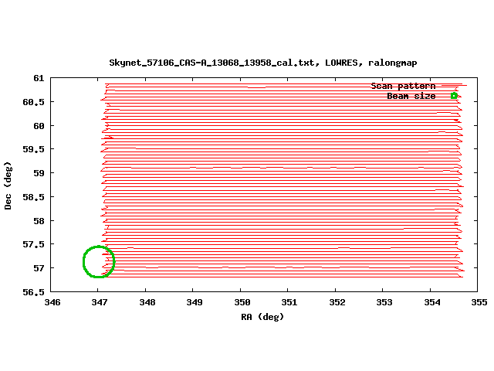The image size is (494, 371).
Task: Click the x-axis tick label 354
Action: 432,302
